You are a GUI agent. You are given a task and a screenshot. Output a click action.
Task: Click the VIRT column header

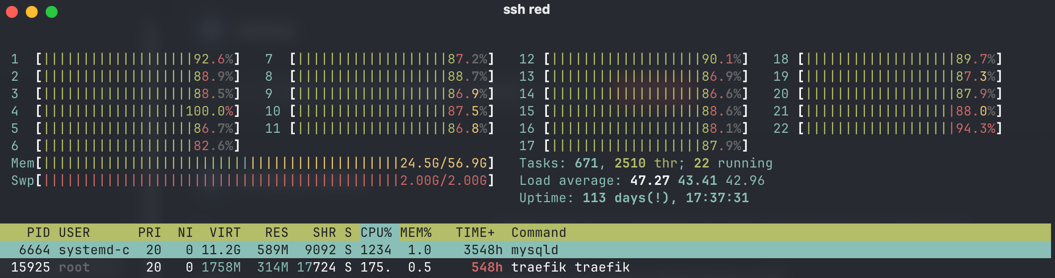pyautogui.click(x=225, y=232)
